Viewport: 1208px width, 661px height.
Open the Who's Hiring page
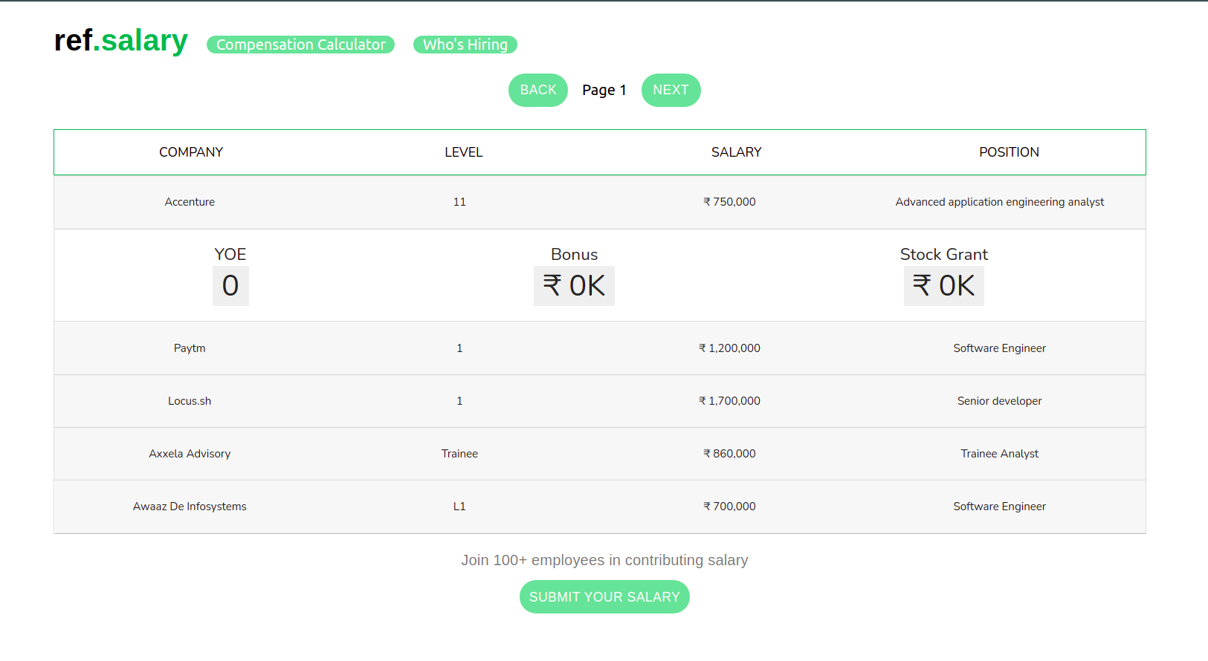[x=465, y=45]
